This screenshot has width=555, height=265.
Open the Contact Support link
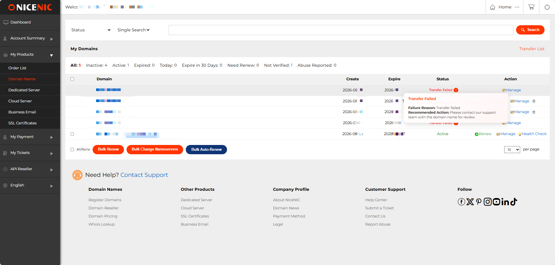pyautogui.click(x=144, y=175)
